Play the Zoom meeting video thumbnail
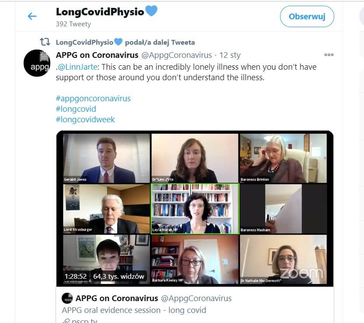 pos(195,208)
